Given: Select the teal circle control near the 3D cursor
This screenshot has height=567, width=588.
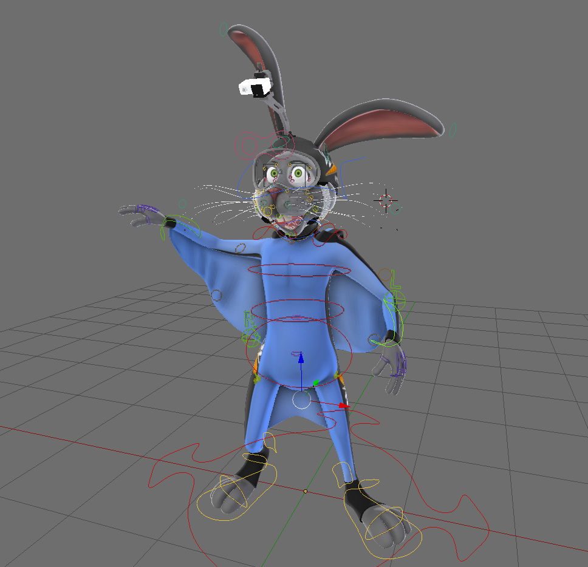Looking at the screenshot, I should coord(395,208).
